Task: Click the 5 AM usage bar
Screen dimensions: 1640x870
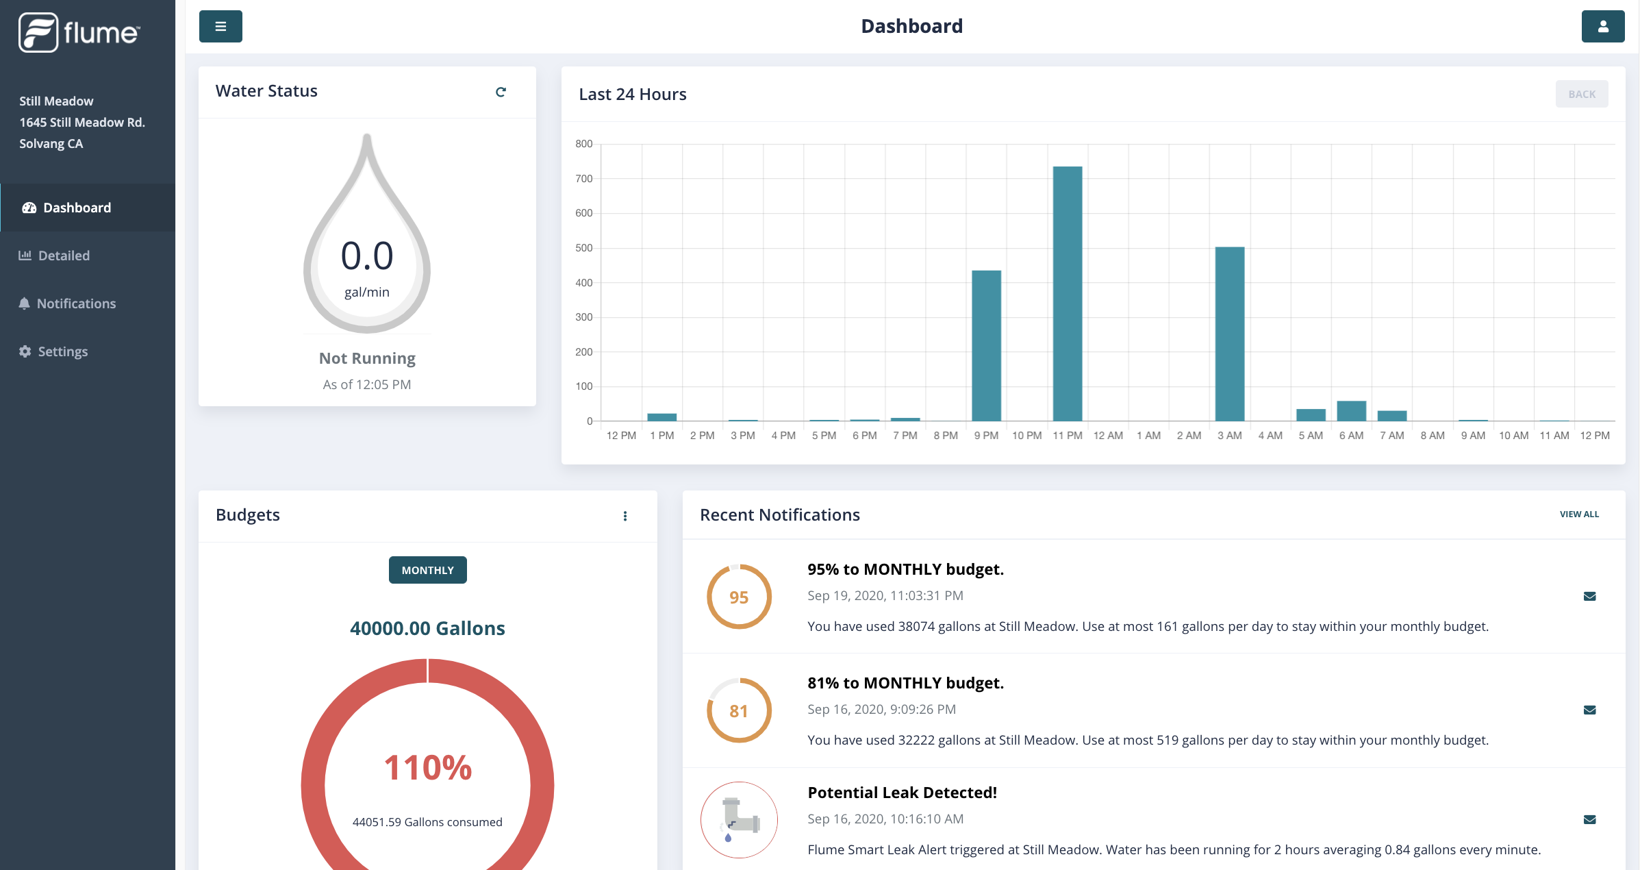Action: pos(1311,415)
